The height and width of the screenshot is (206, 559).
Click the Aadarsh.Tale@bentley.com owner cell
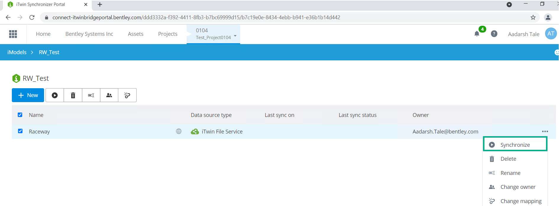click(x=445, y=132)
